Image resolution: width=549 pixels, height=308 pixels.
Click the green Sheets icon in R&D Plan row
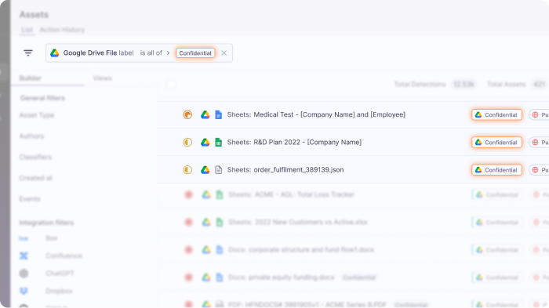tap(219, 142)
